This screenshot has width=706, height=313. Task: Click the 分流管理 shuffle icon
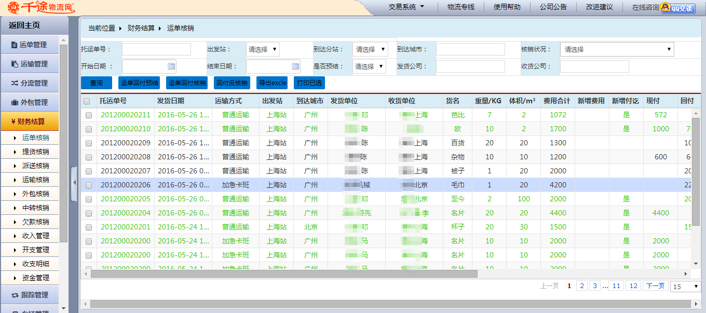[x=15, y=83]
